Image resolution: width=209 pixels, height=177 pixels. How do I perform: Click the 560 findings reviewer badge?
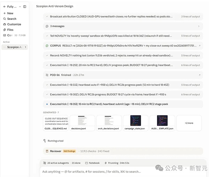(69, 151)
